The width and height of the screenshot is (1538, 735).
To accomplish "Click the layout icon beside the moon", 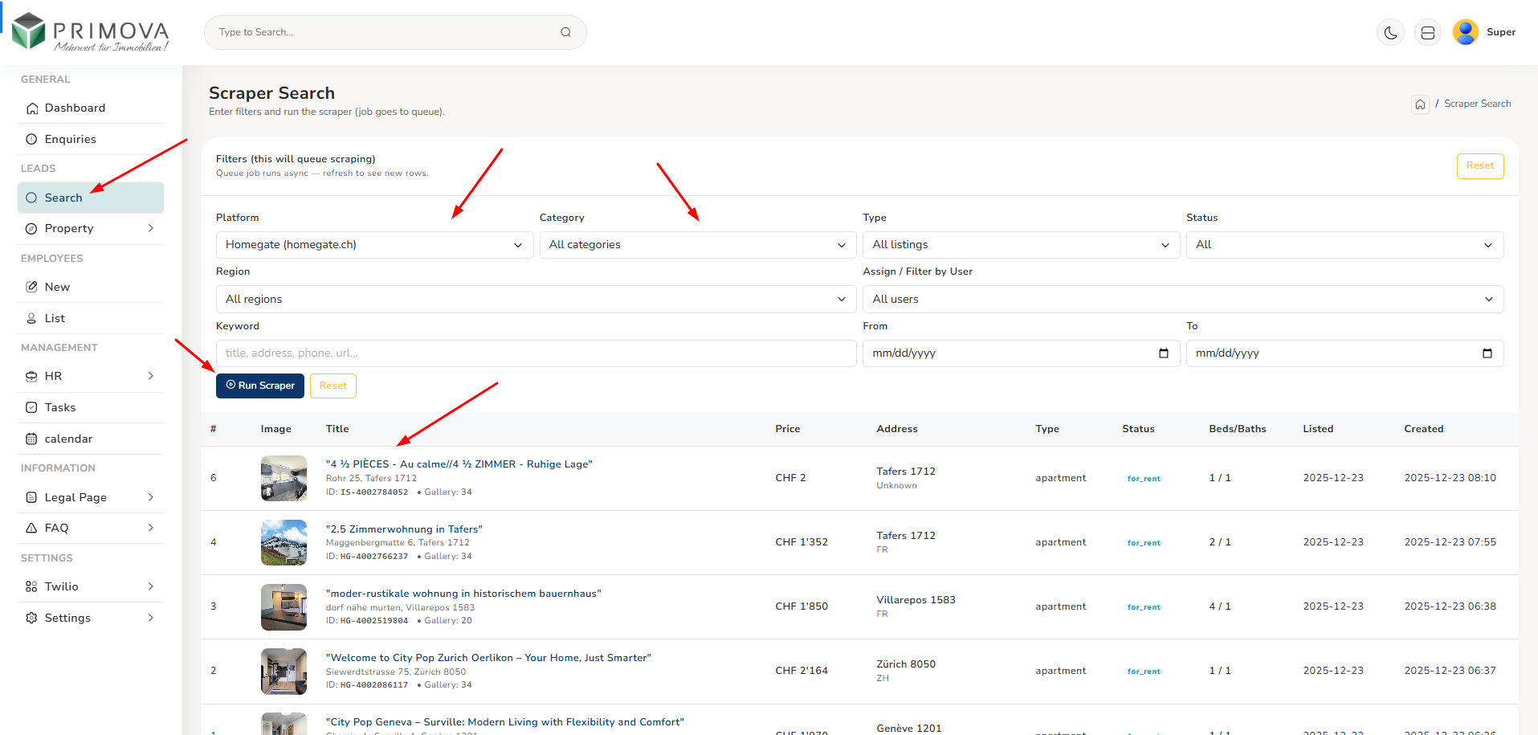I will (x=1427, y=33).
